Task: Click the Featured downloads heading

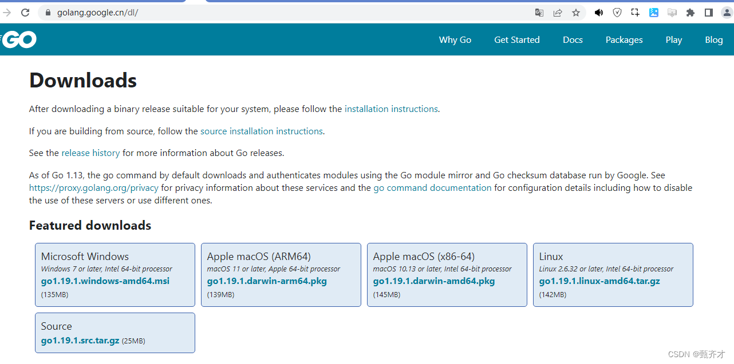Action: click(90, 225)
